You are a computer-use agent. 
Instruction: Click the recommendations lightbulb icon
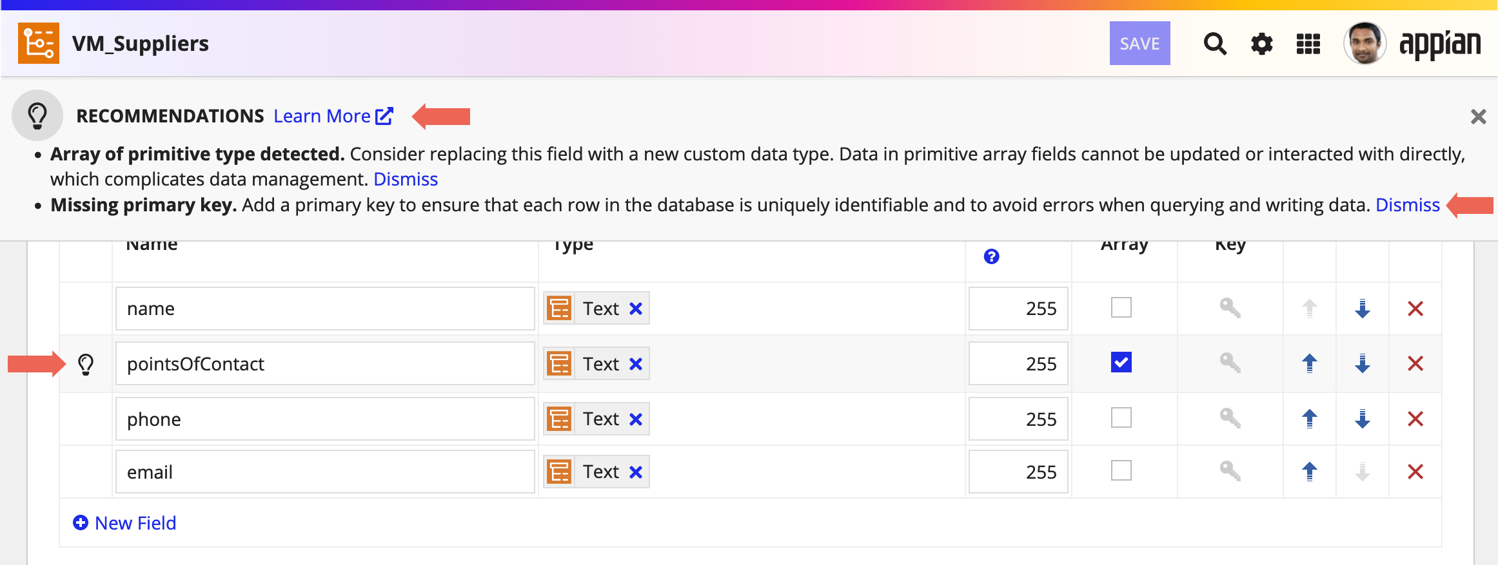37,115
